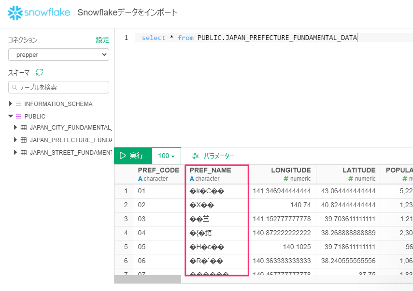This screenshot has height=291, width=413.
Task: Click into the SQL query editor line
Action: [x=274, y=38]
